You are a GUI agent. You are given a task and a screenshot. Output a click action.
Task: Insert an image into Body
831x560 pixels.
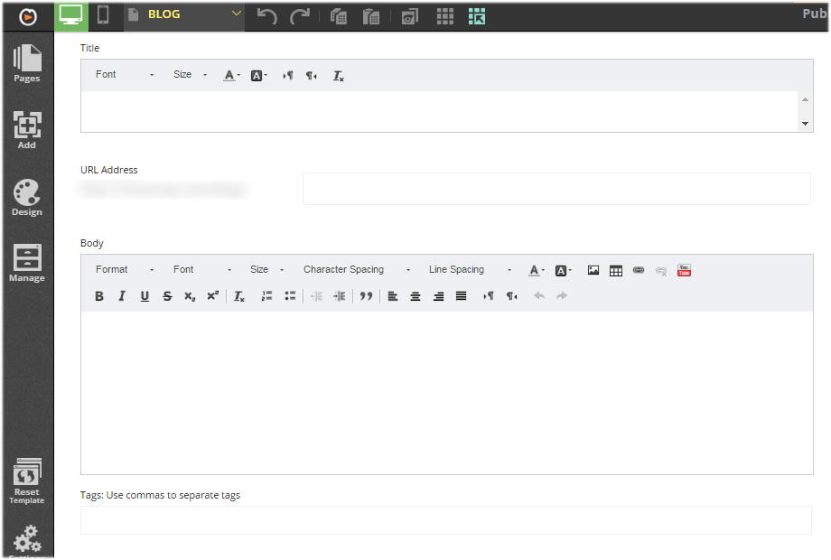(593, 271)
